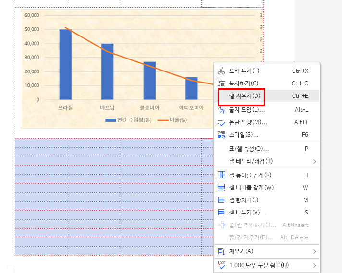Click the copy icon beside 복사하기

pyautogui.click(x=221, y=83)
